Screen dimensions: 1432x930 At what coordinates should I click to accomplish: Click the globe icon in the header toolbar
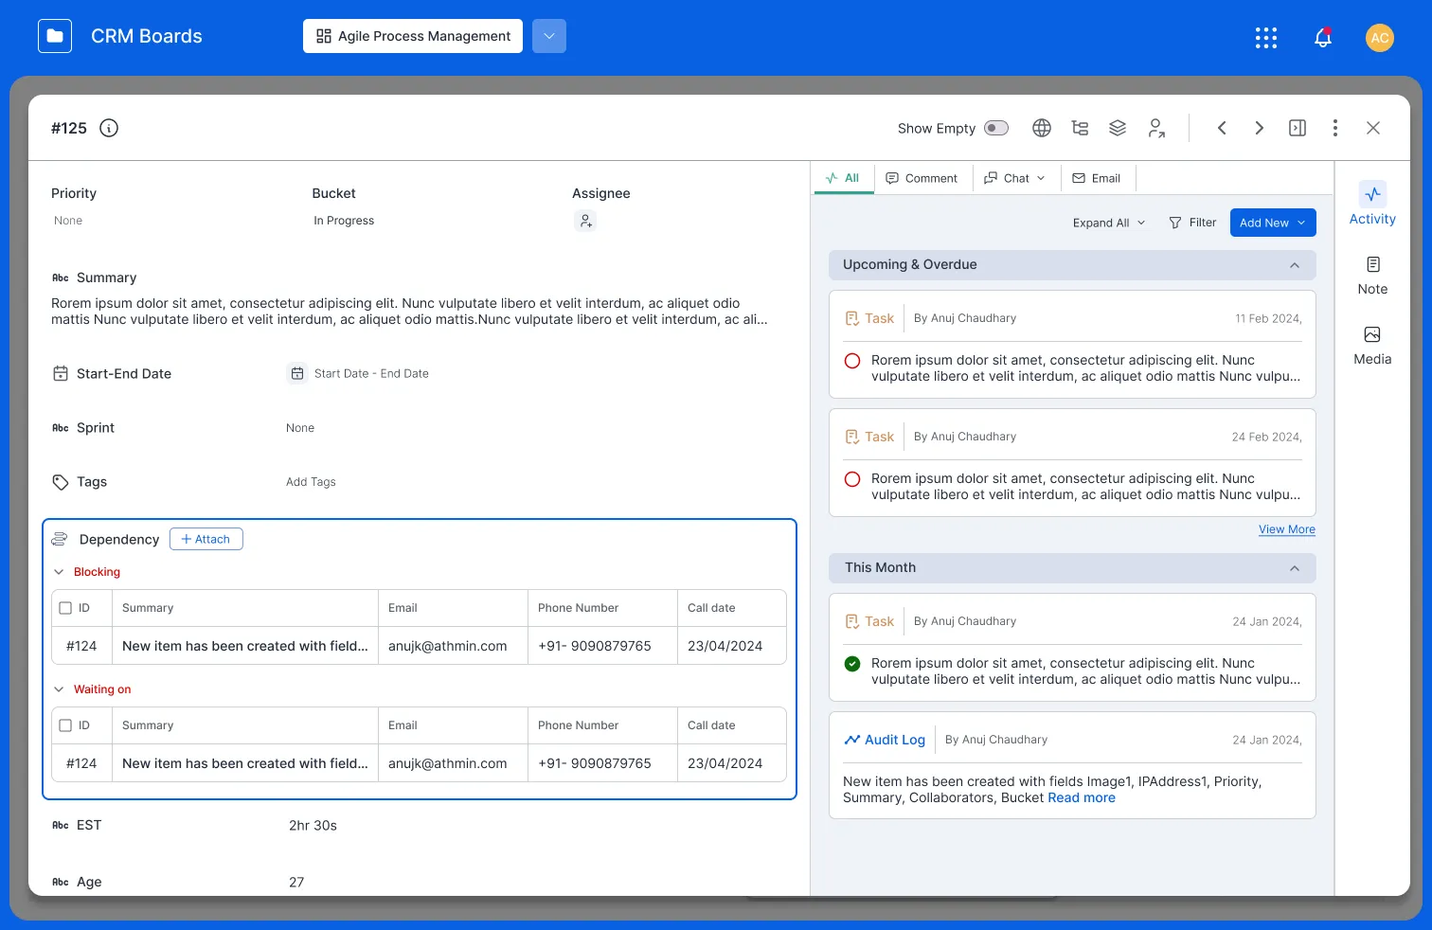[x=1042, y=128]
